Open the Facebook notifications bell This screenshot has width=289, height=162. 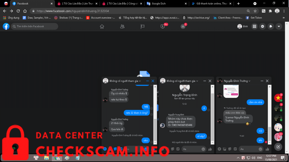tap(271, 26)
